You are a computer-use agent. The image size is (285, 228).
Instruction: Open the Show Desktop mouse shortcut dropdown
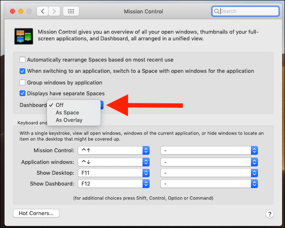pyautogui.click(x=209, y=173)
